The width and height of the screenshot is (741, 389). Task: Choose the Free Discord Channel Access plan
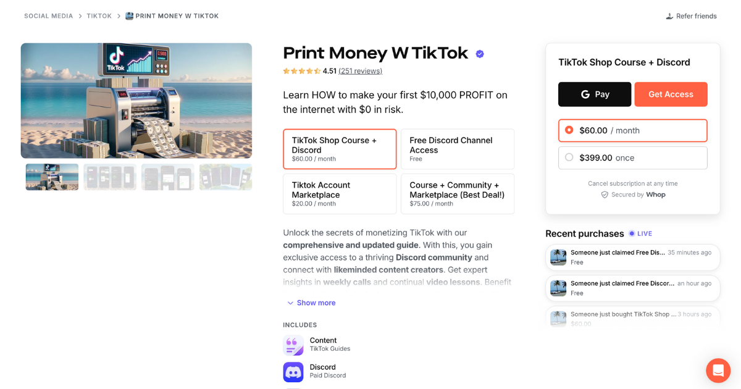coord(458,149)
